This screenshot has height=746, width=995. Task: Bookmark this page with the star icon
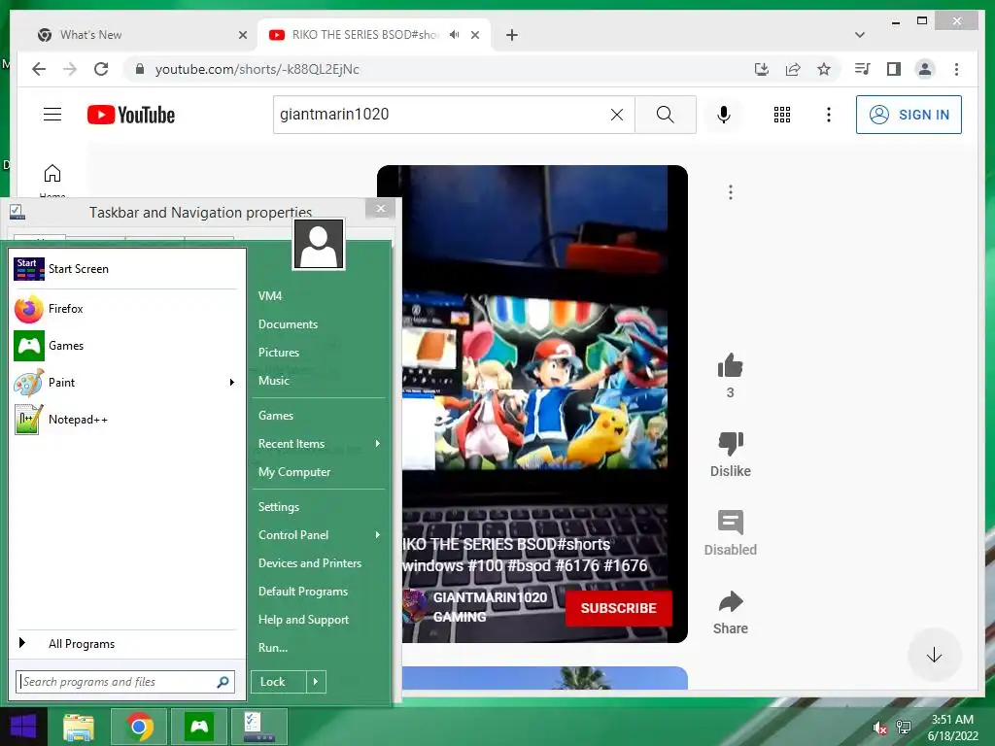(824, 69)
